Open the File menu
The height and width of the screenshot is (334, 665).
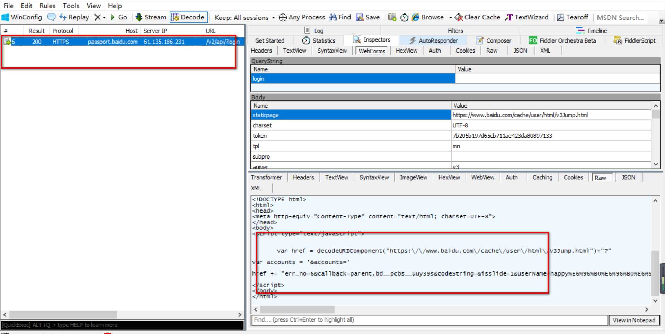coord(8,6)
